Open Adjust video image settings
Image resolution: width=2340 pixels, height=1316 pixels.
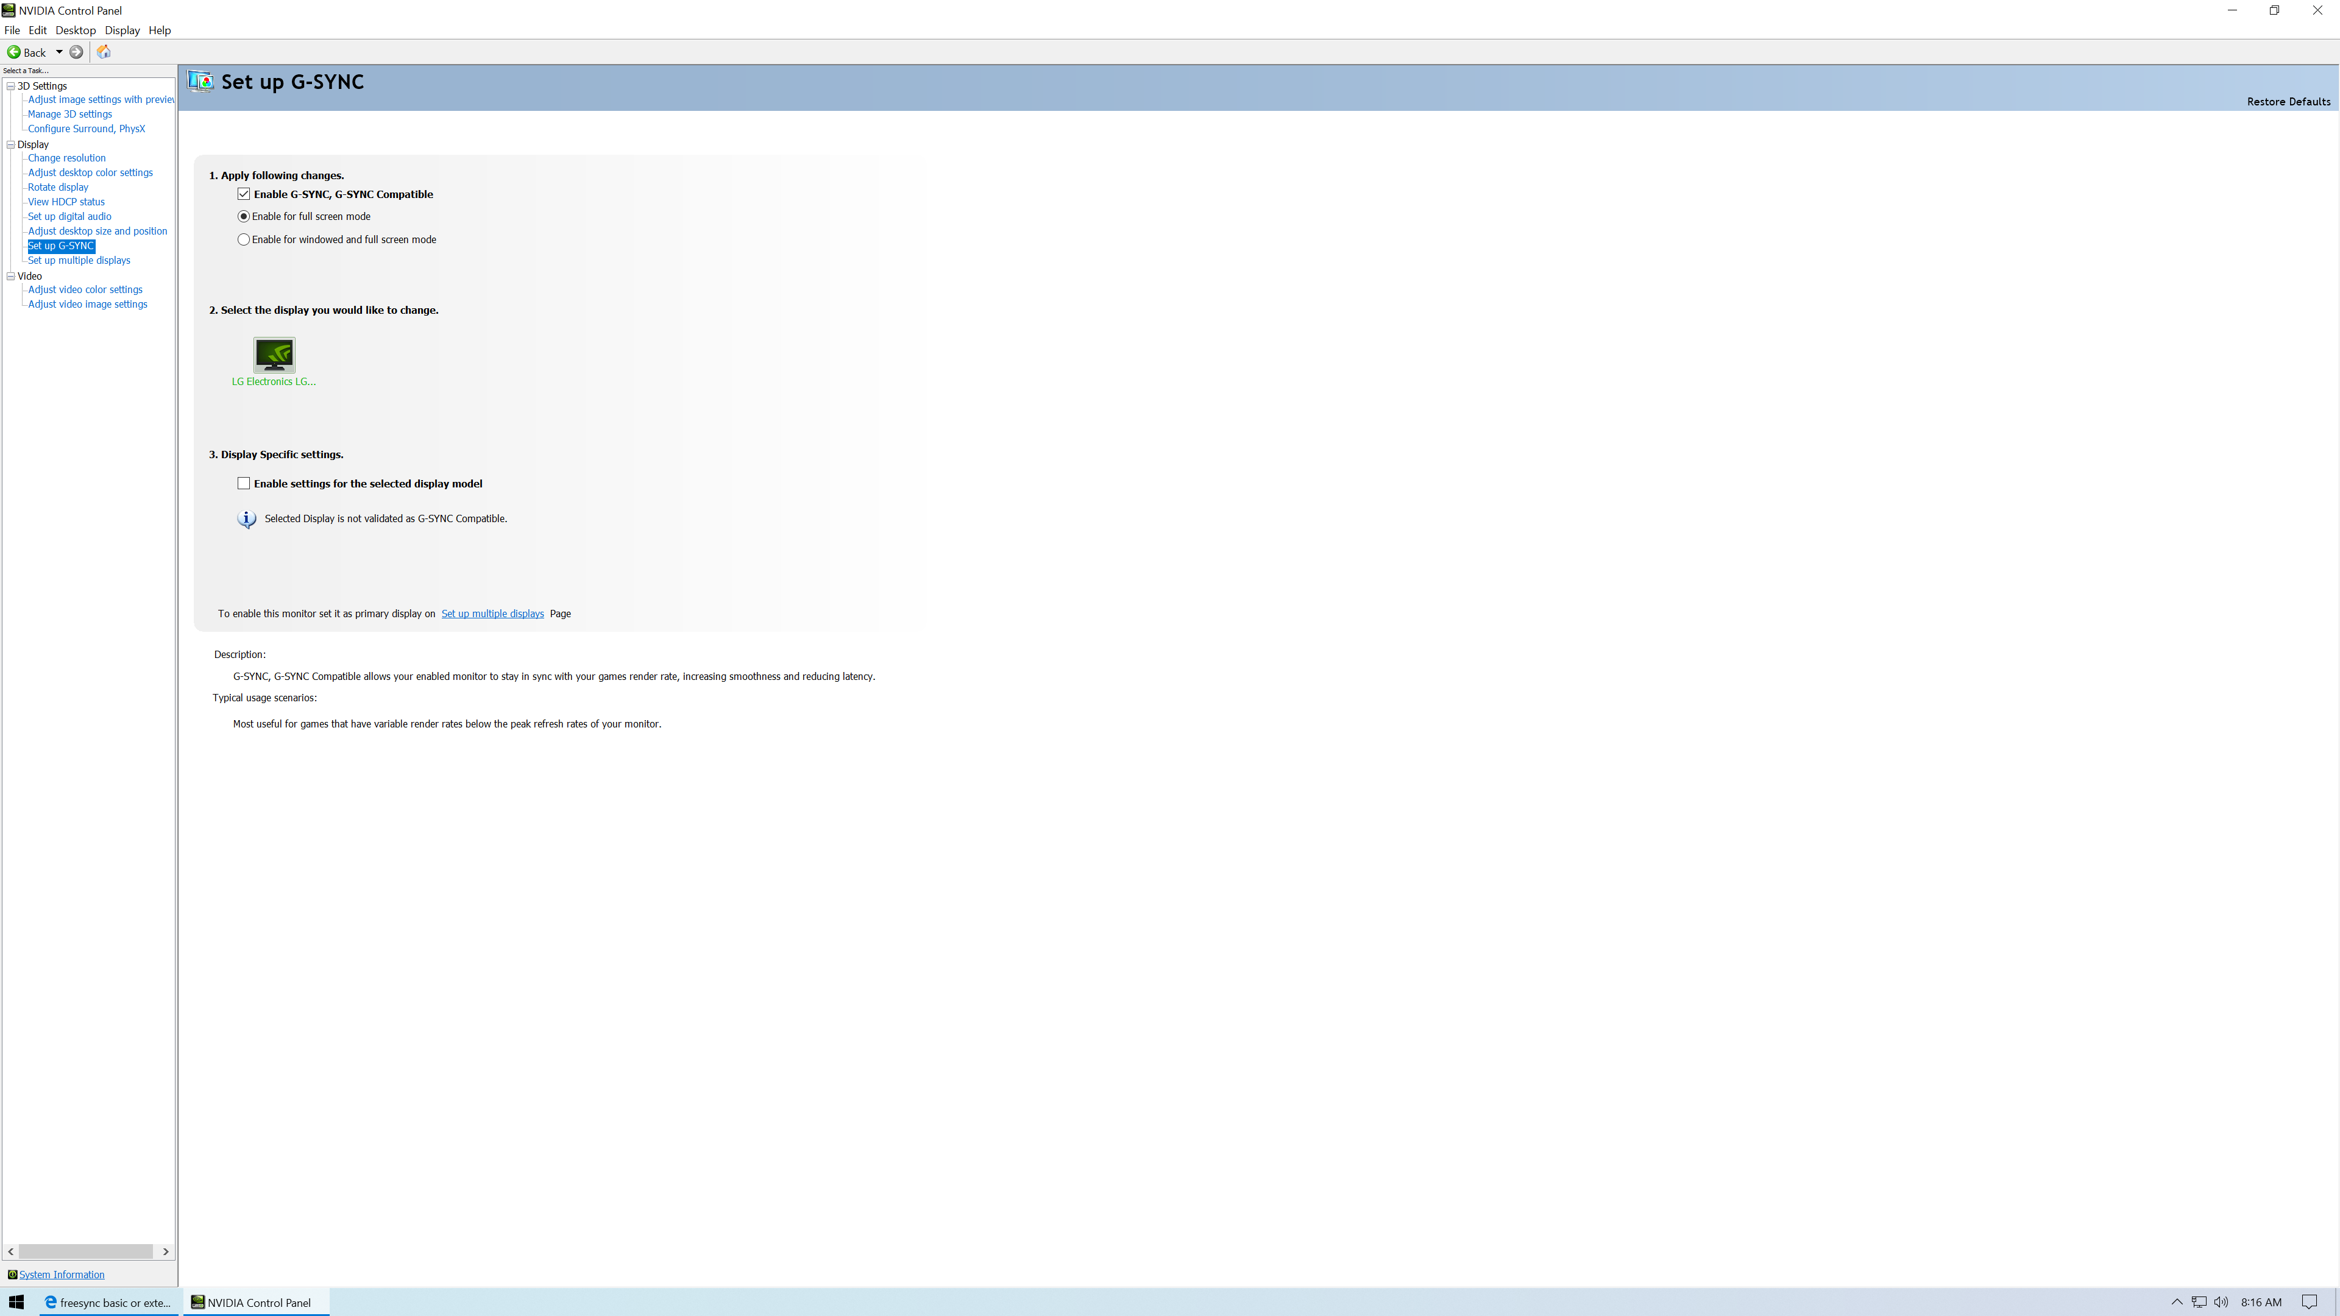point(87,304)
